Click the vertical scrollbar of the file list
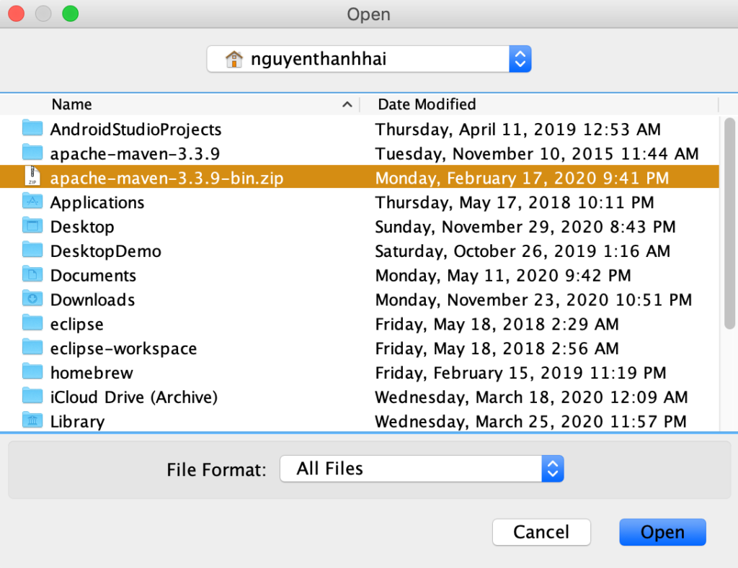Image resolution: width=738 pixels, height=568 pixels. coord(729,216)
